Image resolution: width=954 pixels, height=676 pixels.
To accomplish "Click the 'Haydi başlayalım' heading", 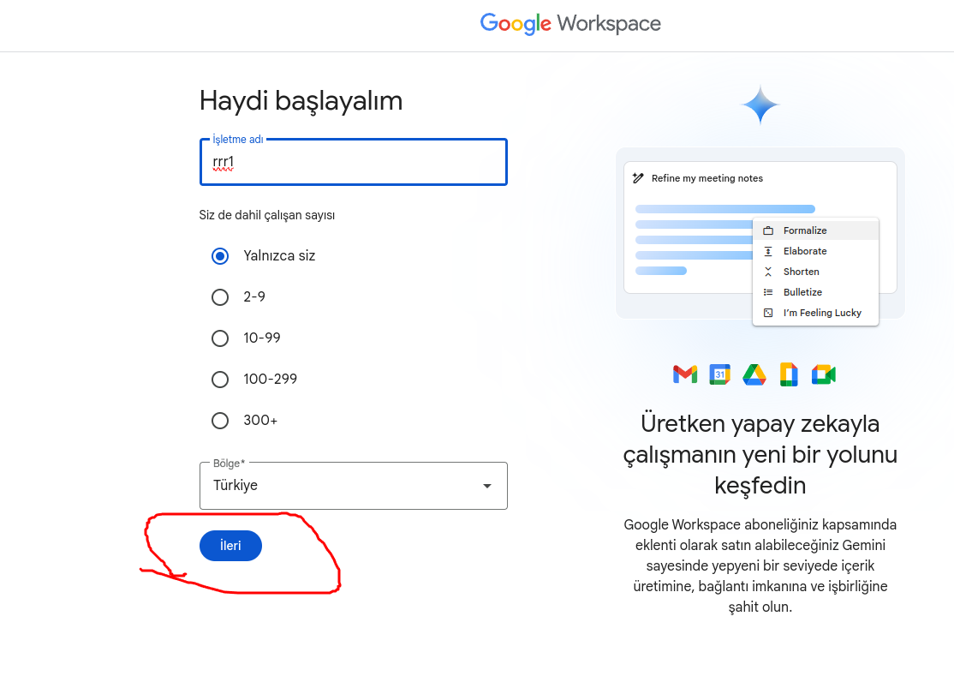I will coord(301,101).
